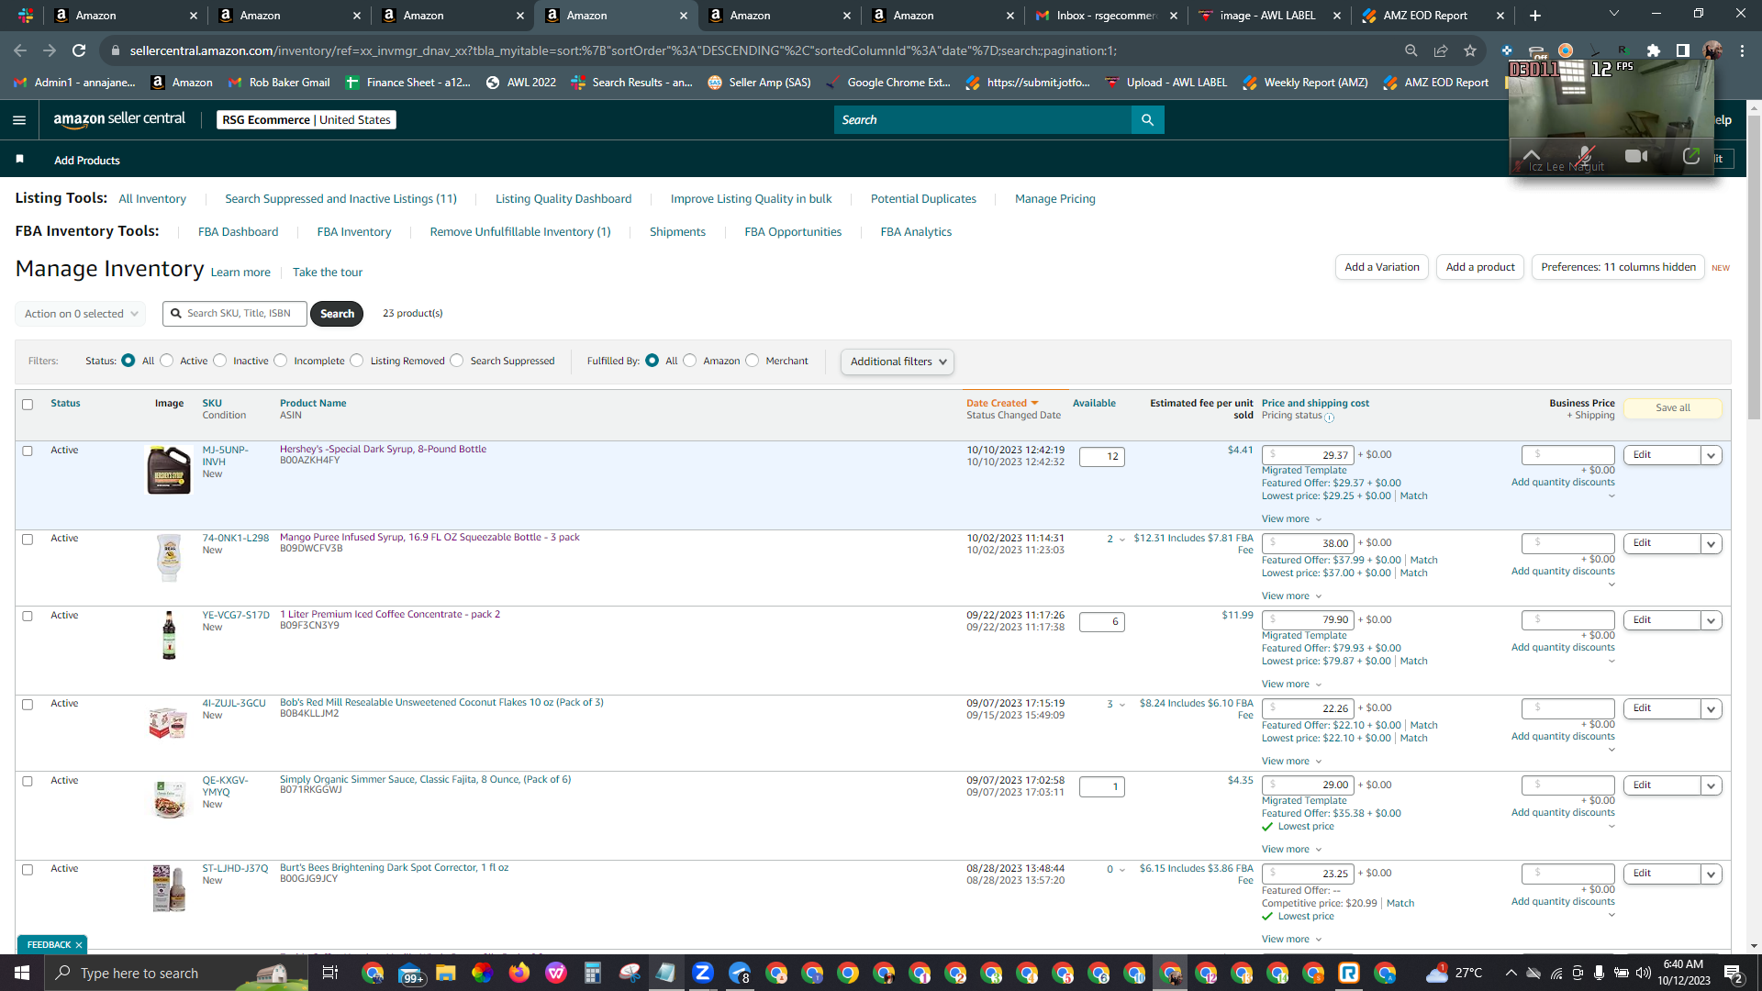Check the Mango Puree Syrup row checkbox
This screenshot has width=1762, height=991.
pyautogui.click(x=28, y=540)
